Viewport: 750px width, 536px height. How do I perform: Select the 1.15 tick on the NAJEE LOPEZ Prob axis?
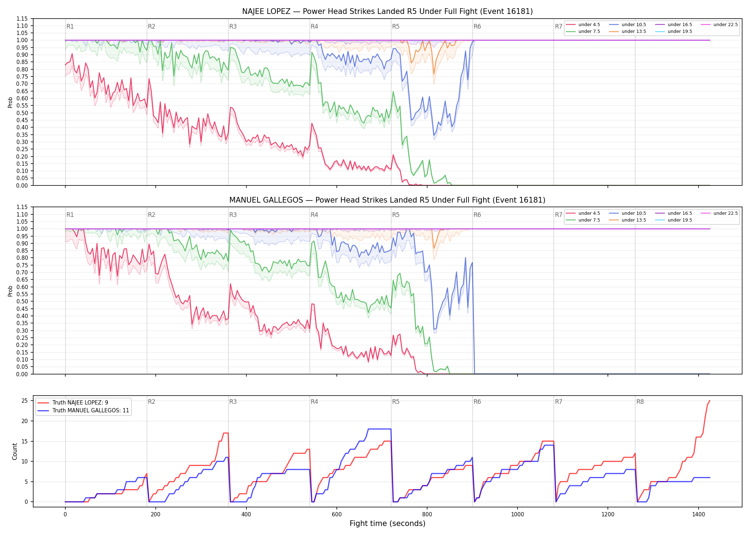click(x=22, y=19)
